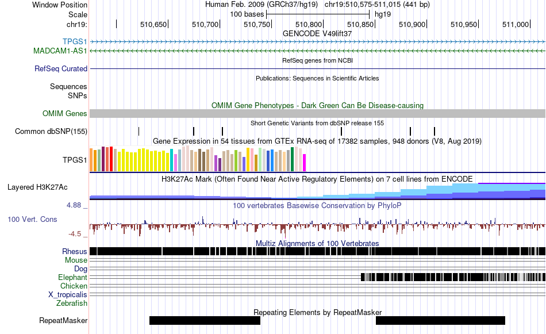Click the rightmost Common dbSNP variant marker
The image size is (546, 334).
tap(435, 131)
